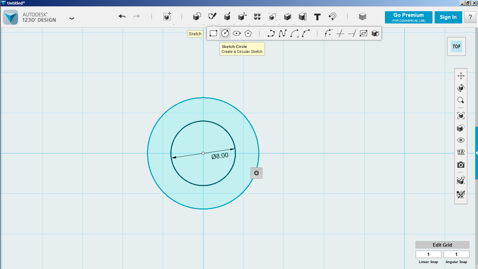Toggle the eye show/hide visibility menu
The width and height of the screenshot is (478, 269).
(461, 140)
